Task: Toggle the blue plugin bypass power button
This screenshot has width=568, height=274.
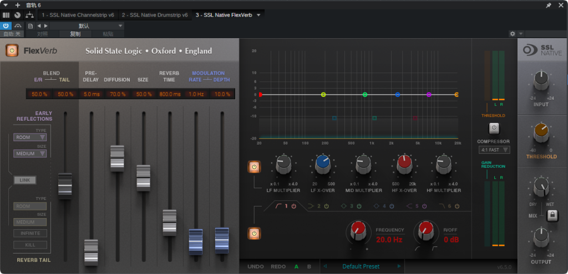Action: pos(6,26)
